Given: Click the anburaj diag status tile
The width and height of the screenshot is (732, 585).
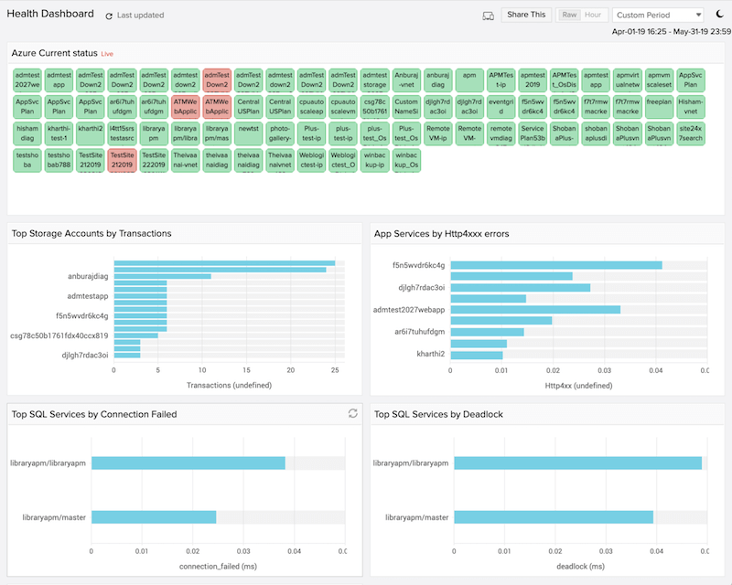Looking at the screenshot, I should point(438,80).
